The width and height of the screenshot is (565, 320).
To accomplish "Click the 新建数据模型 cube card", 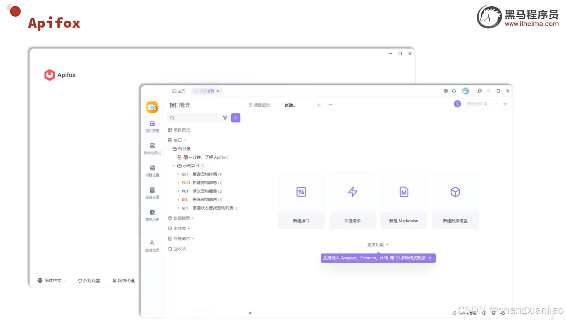I will click(x=455, y=200).
